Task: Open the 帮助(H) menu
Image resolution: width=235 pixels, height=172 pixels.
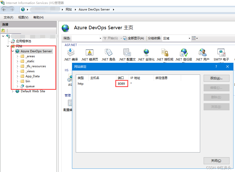Action: tap(39, 17)
